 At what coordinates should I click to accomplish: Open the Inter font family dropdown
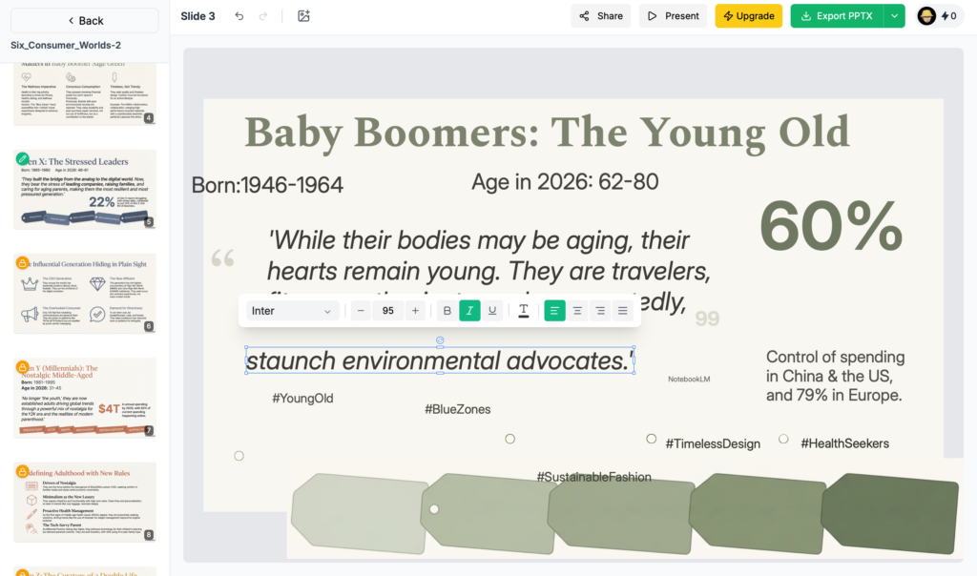(292, 311)
